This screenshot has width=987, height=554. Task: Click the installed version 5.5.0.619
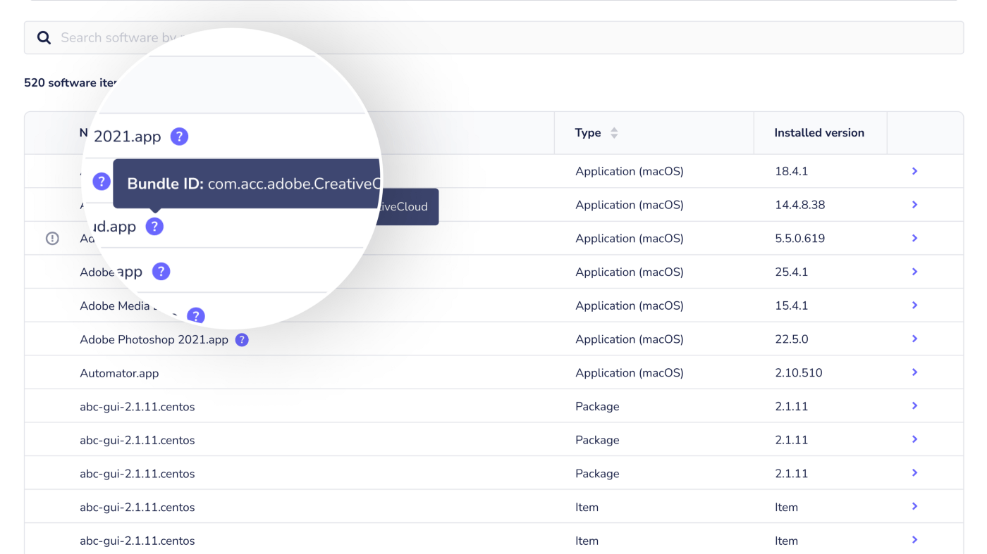click(800, 239)
